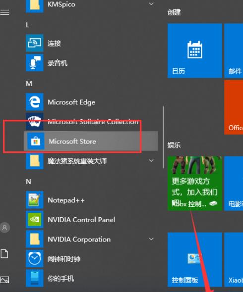The height and width of the screenshot is (292, 243).
Task: Open the Xbox 更多游戏方式 tile
Action: pos(195,184)
